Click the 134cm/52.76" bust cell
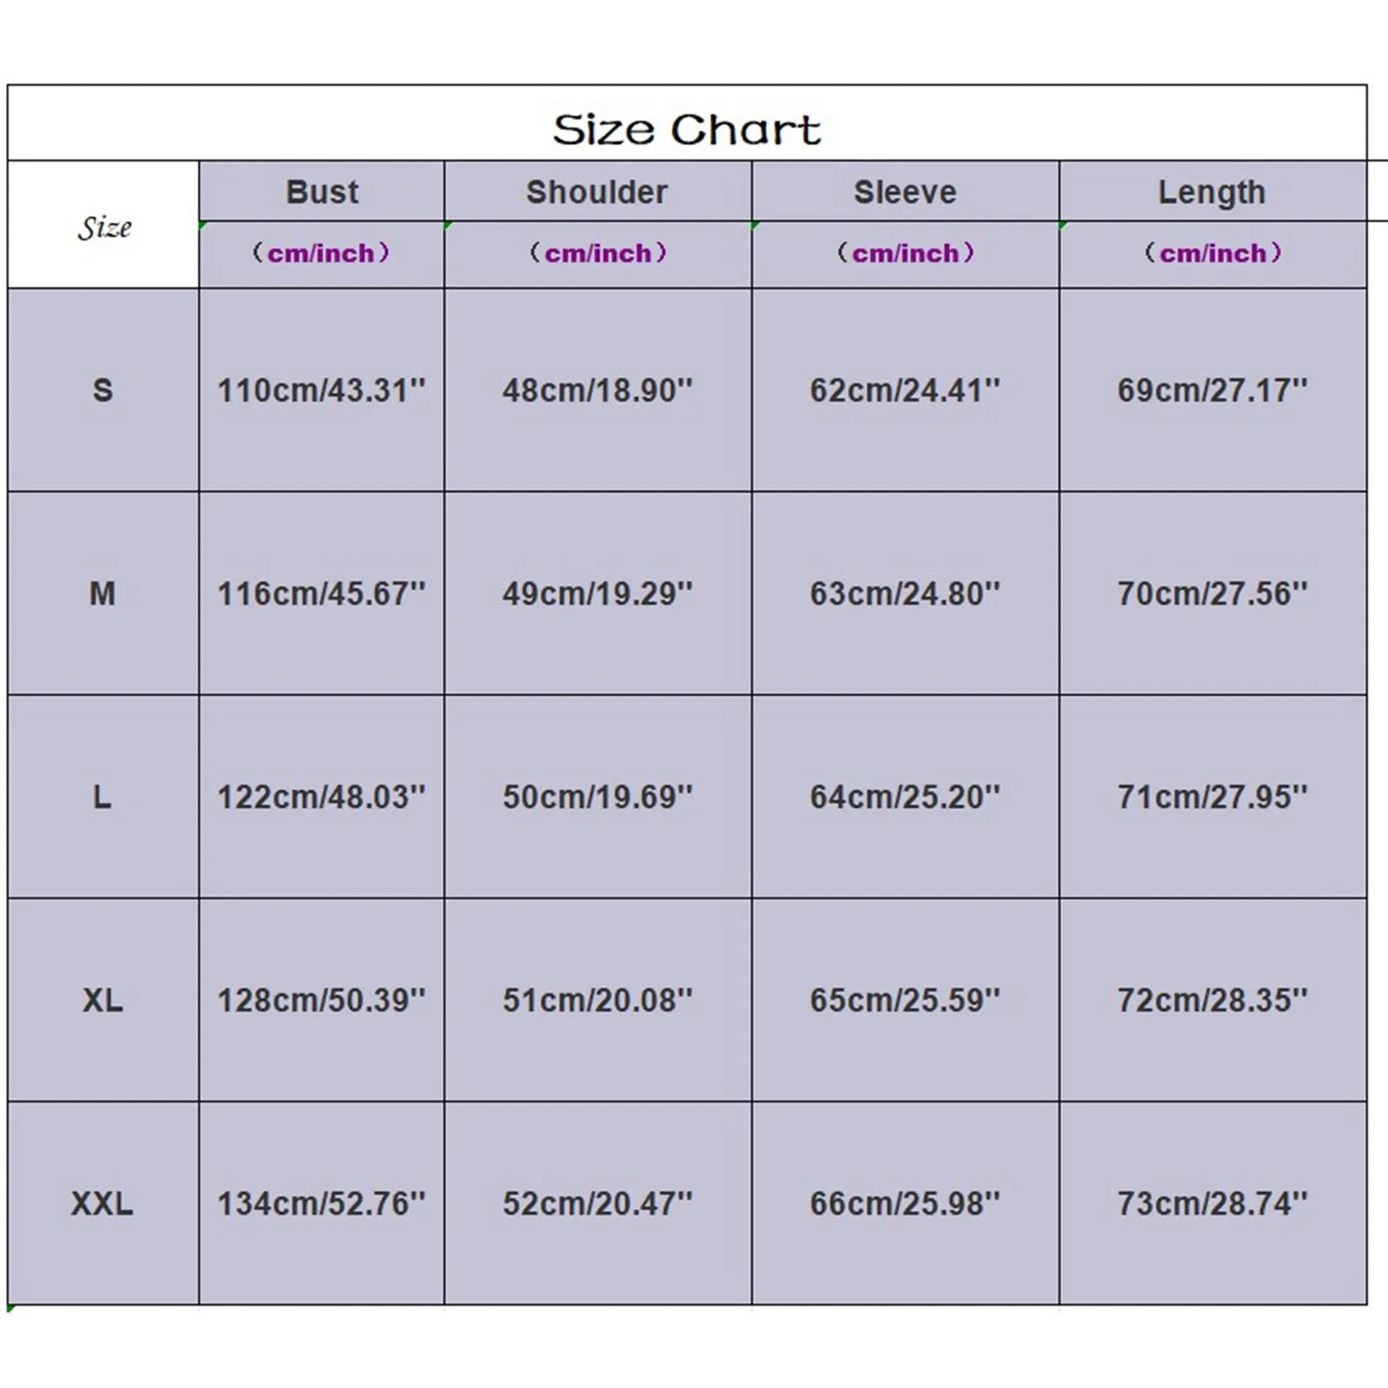The height and width of the screenshot is (1388, 1388). pos(321,1203)
